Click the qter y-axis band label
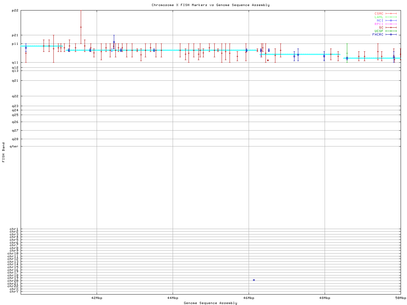This screenshot has width=407, height=305. click(x=14, y=146)
